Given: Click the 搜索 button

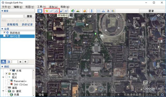Looking at the screenshot, I should click(x=30, y=16).
